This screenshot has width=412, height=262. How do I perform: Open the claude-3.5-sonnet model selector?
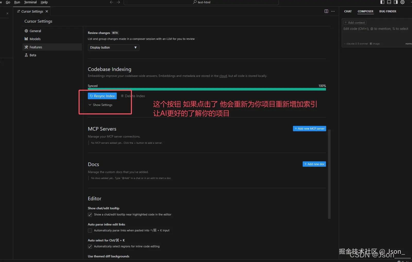pos(356,44)
